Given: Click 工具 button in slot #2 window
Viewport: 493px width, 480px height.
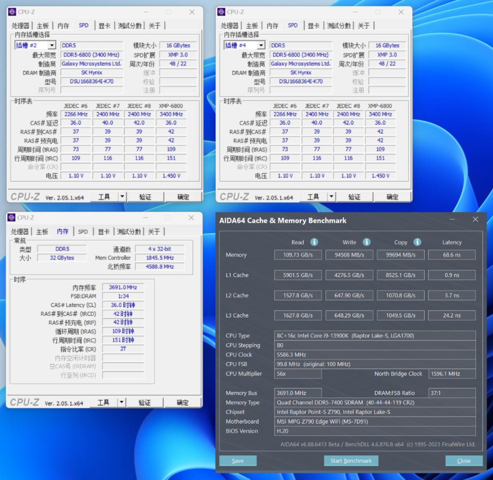Looking at the screenshot, I should 104,197.
